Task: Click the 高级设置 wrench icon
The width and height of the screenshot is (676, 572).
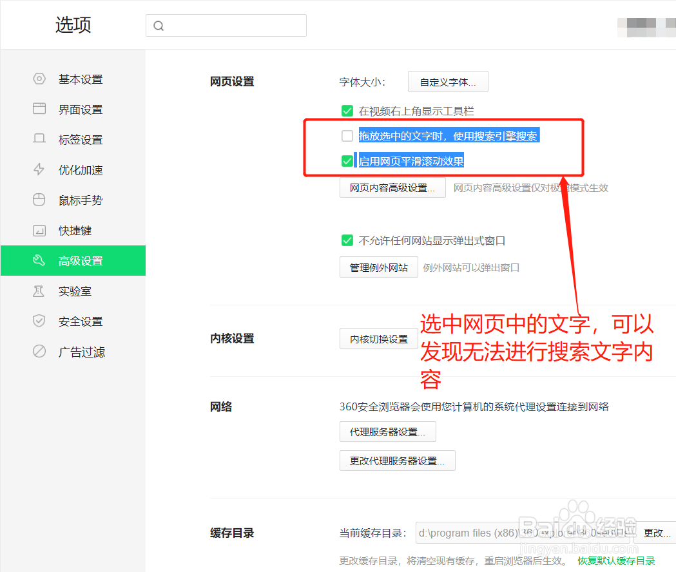Action: (x=39, y=260)
